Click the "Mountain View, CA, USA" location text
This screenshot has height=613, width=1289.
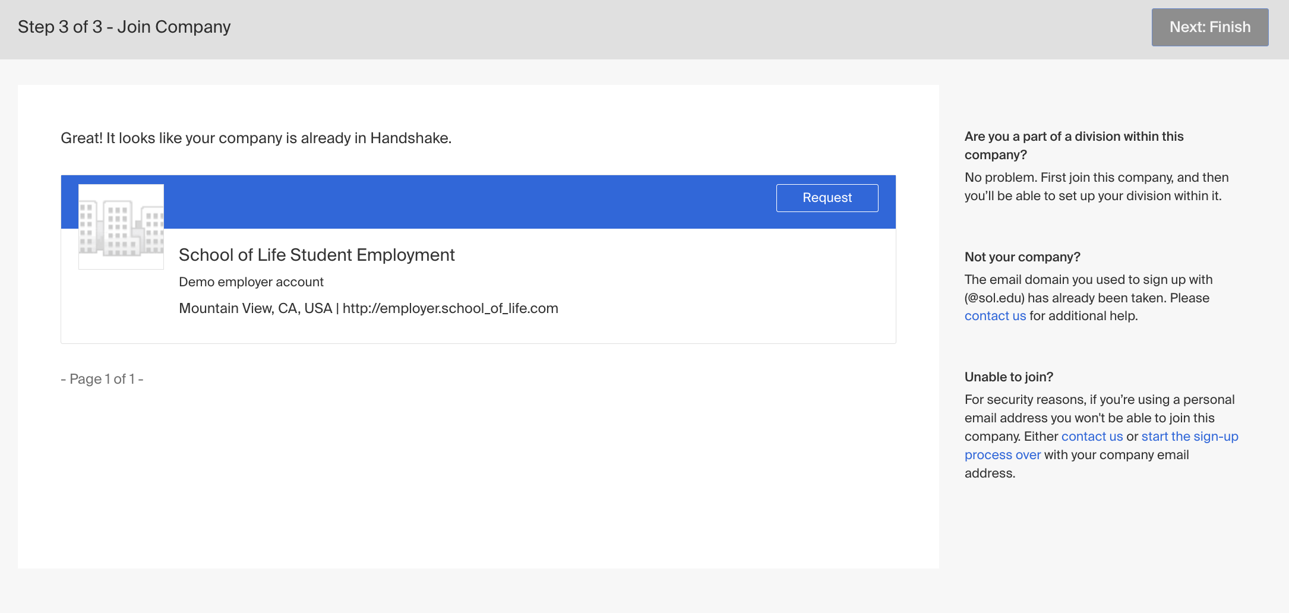(254, 308)
